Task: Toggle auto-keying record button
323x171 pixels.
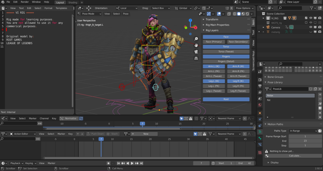Action: [x=108, y=163]
